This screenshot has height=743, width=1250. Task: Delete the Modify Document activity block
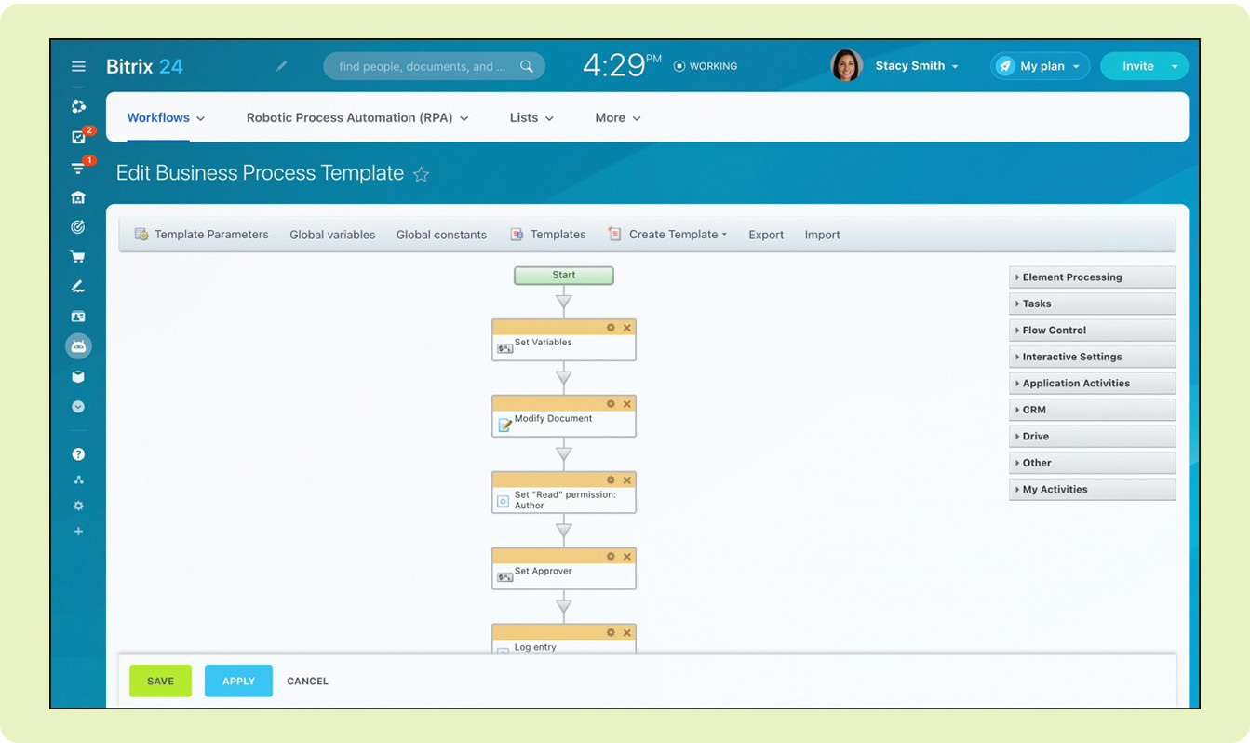tap(627, 404)
